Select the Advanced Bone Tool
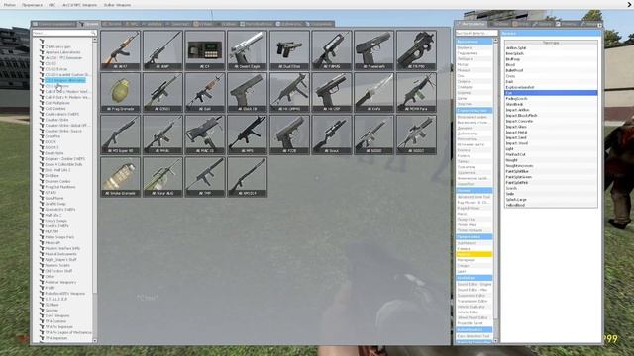Screen dimensions: 634x356 tap(474, 197)
